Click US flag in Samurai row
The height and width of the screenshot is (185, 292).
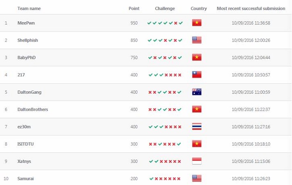pos(196,178)
